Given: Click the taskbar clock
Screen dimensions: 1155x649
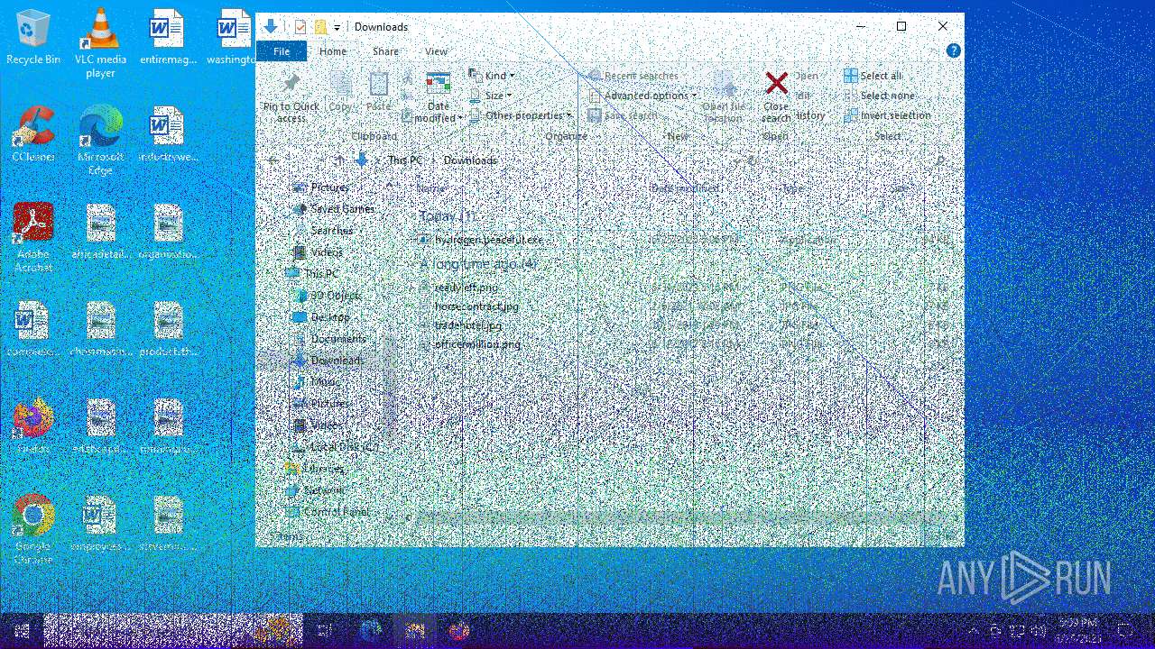Looking at the screenshot, I should 1078,631.
